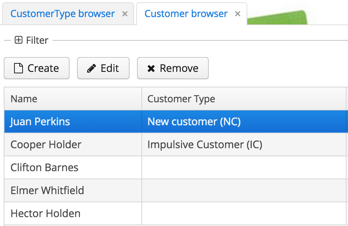Click the Remove button label
Image resolution: width=348 pixels, height=226 pixels.
179,68
